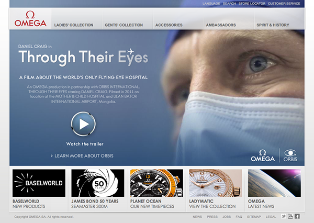
Task: Open the Spirit & History menu
Action: (273, 25)
